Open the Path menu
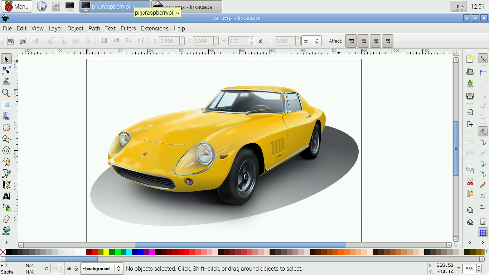The height and width of the screenshot is (275, 489). click(94, 28)
